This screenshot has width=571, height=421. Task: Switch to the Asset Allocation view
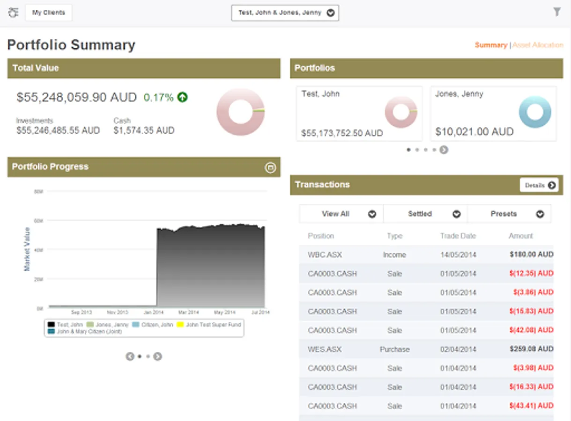[x=538, y=45]
